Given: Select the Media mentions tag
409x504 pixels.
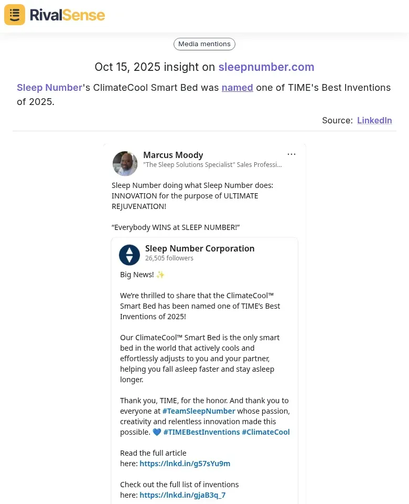Looking at the screenshot, I should [x=204, y=44].
